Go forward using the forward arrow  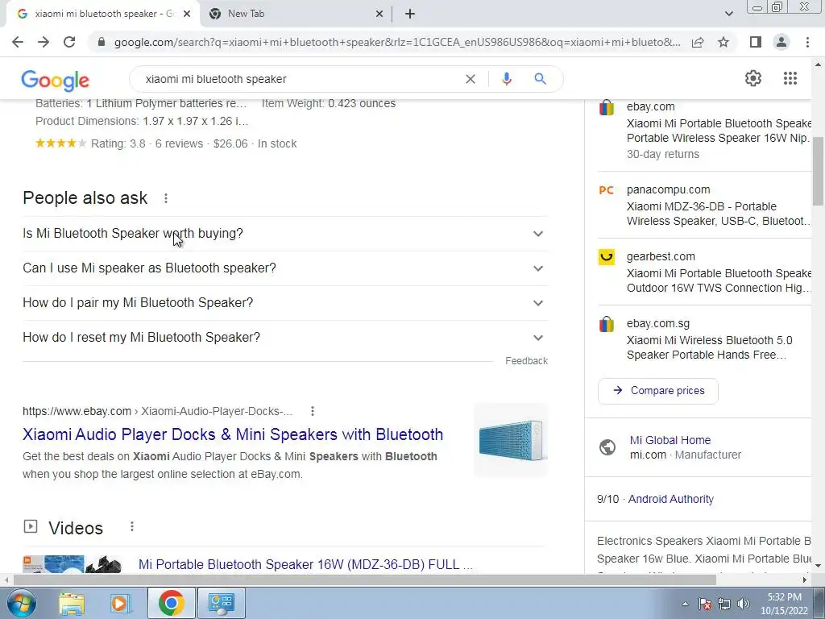pyautogui.click(x=44, y=42)
